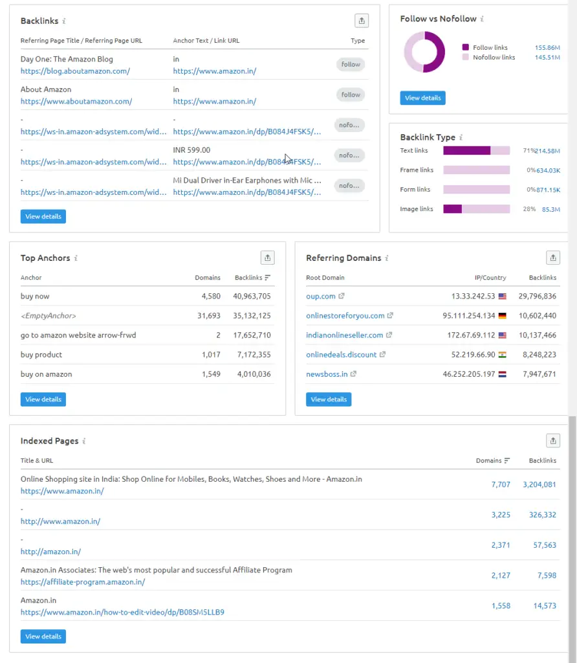
Task: View details of Referring Domains
Action: [x=329, y=399]
